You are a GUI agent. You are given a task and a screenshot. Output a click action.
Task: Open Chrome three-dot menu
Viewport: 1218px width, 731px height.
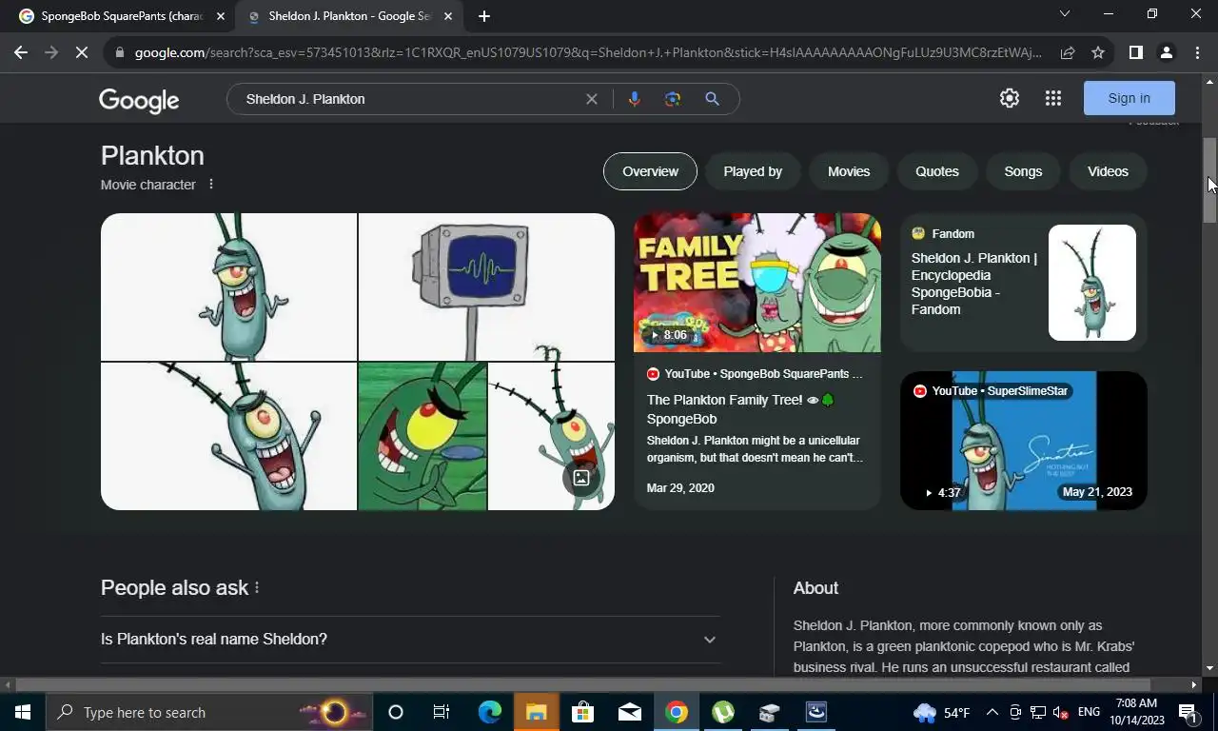(1197, 52)
